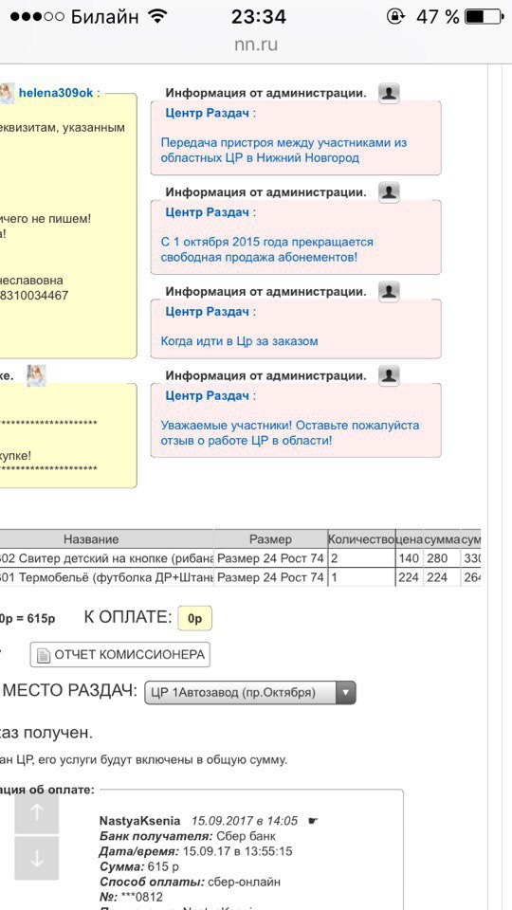Open ОТЧЕТ КОМИССИОНЕРА button
The width and height of the screenshot is (512, 910).
(120, 655)
